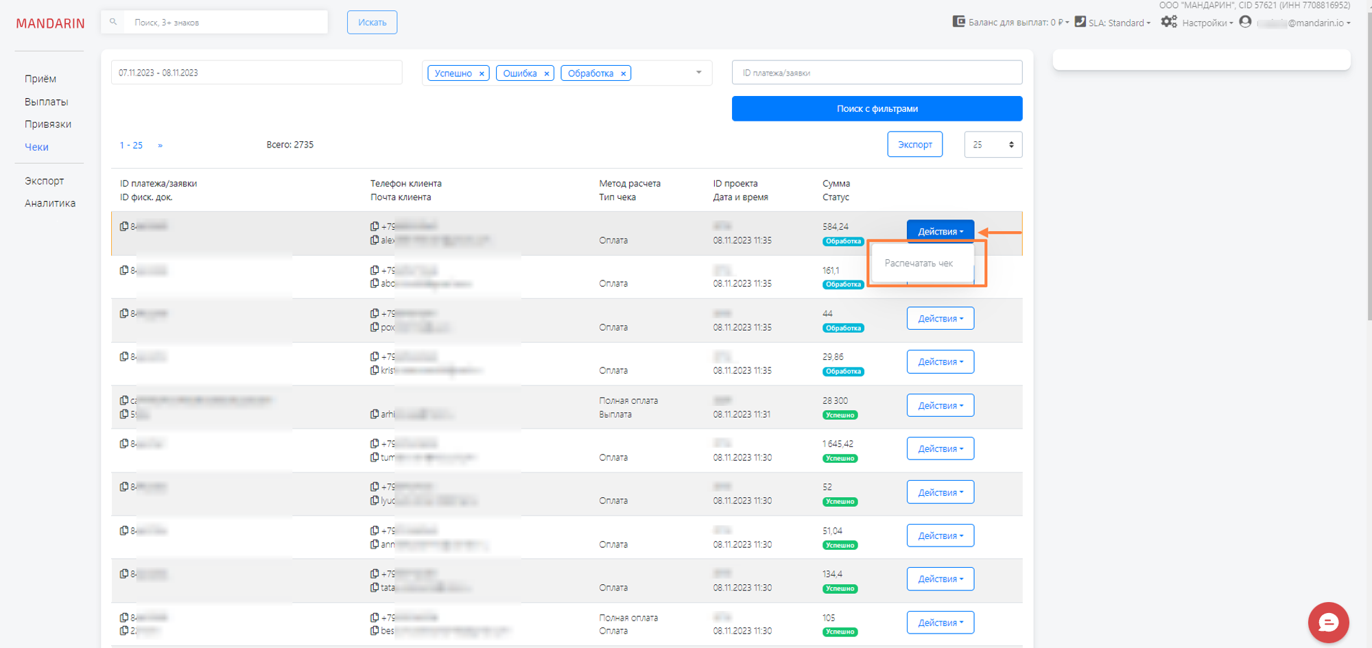Remove the Успешно status filter tag
The height and width of the screenshot is (648, 1372).
coord(482,73)
